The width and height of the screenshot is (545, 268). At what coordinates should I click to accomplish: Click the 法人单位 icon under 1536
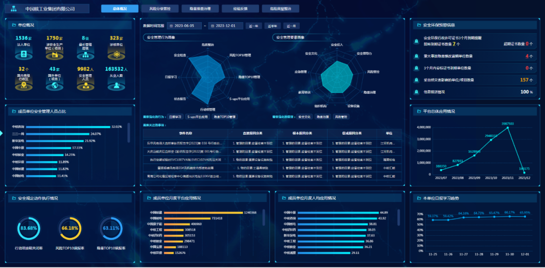point(24,54)
